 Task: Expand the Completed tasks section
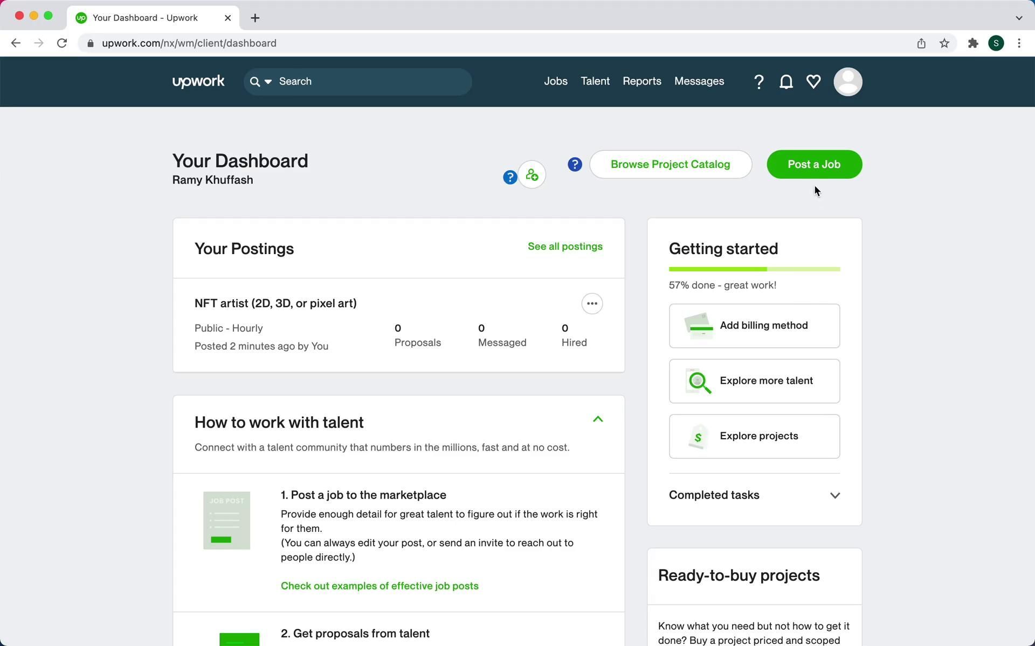click(x=834, y=495)
